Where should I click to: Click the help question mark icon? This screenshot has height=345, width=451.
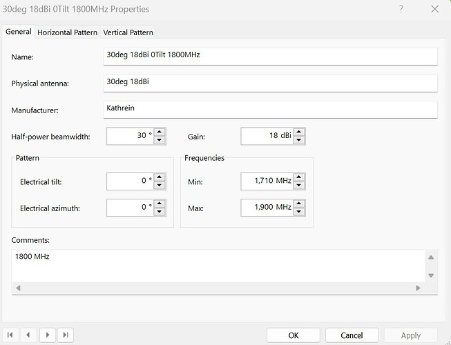coord(401,9)
